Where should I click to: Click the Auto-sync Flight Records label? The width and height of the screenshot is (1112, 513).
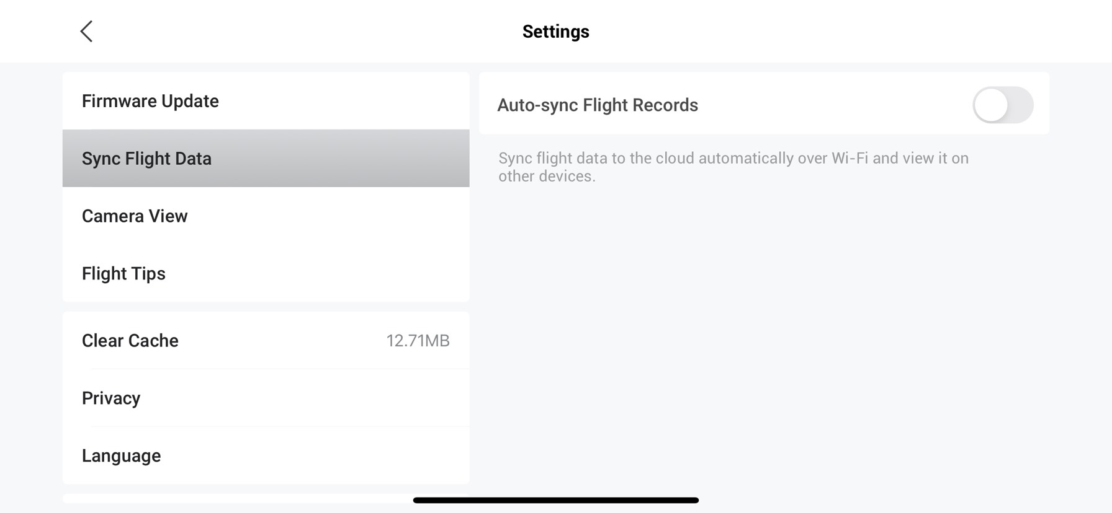click(x=598, y=105)
